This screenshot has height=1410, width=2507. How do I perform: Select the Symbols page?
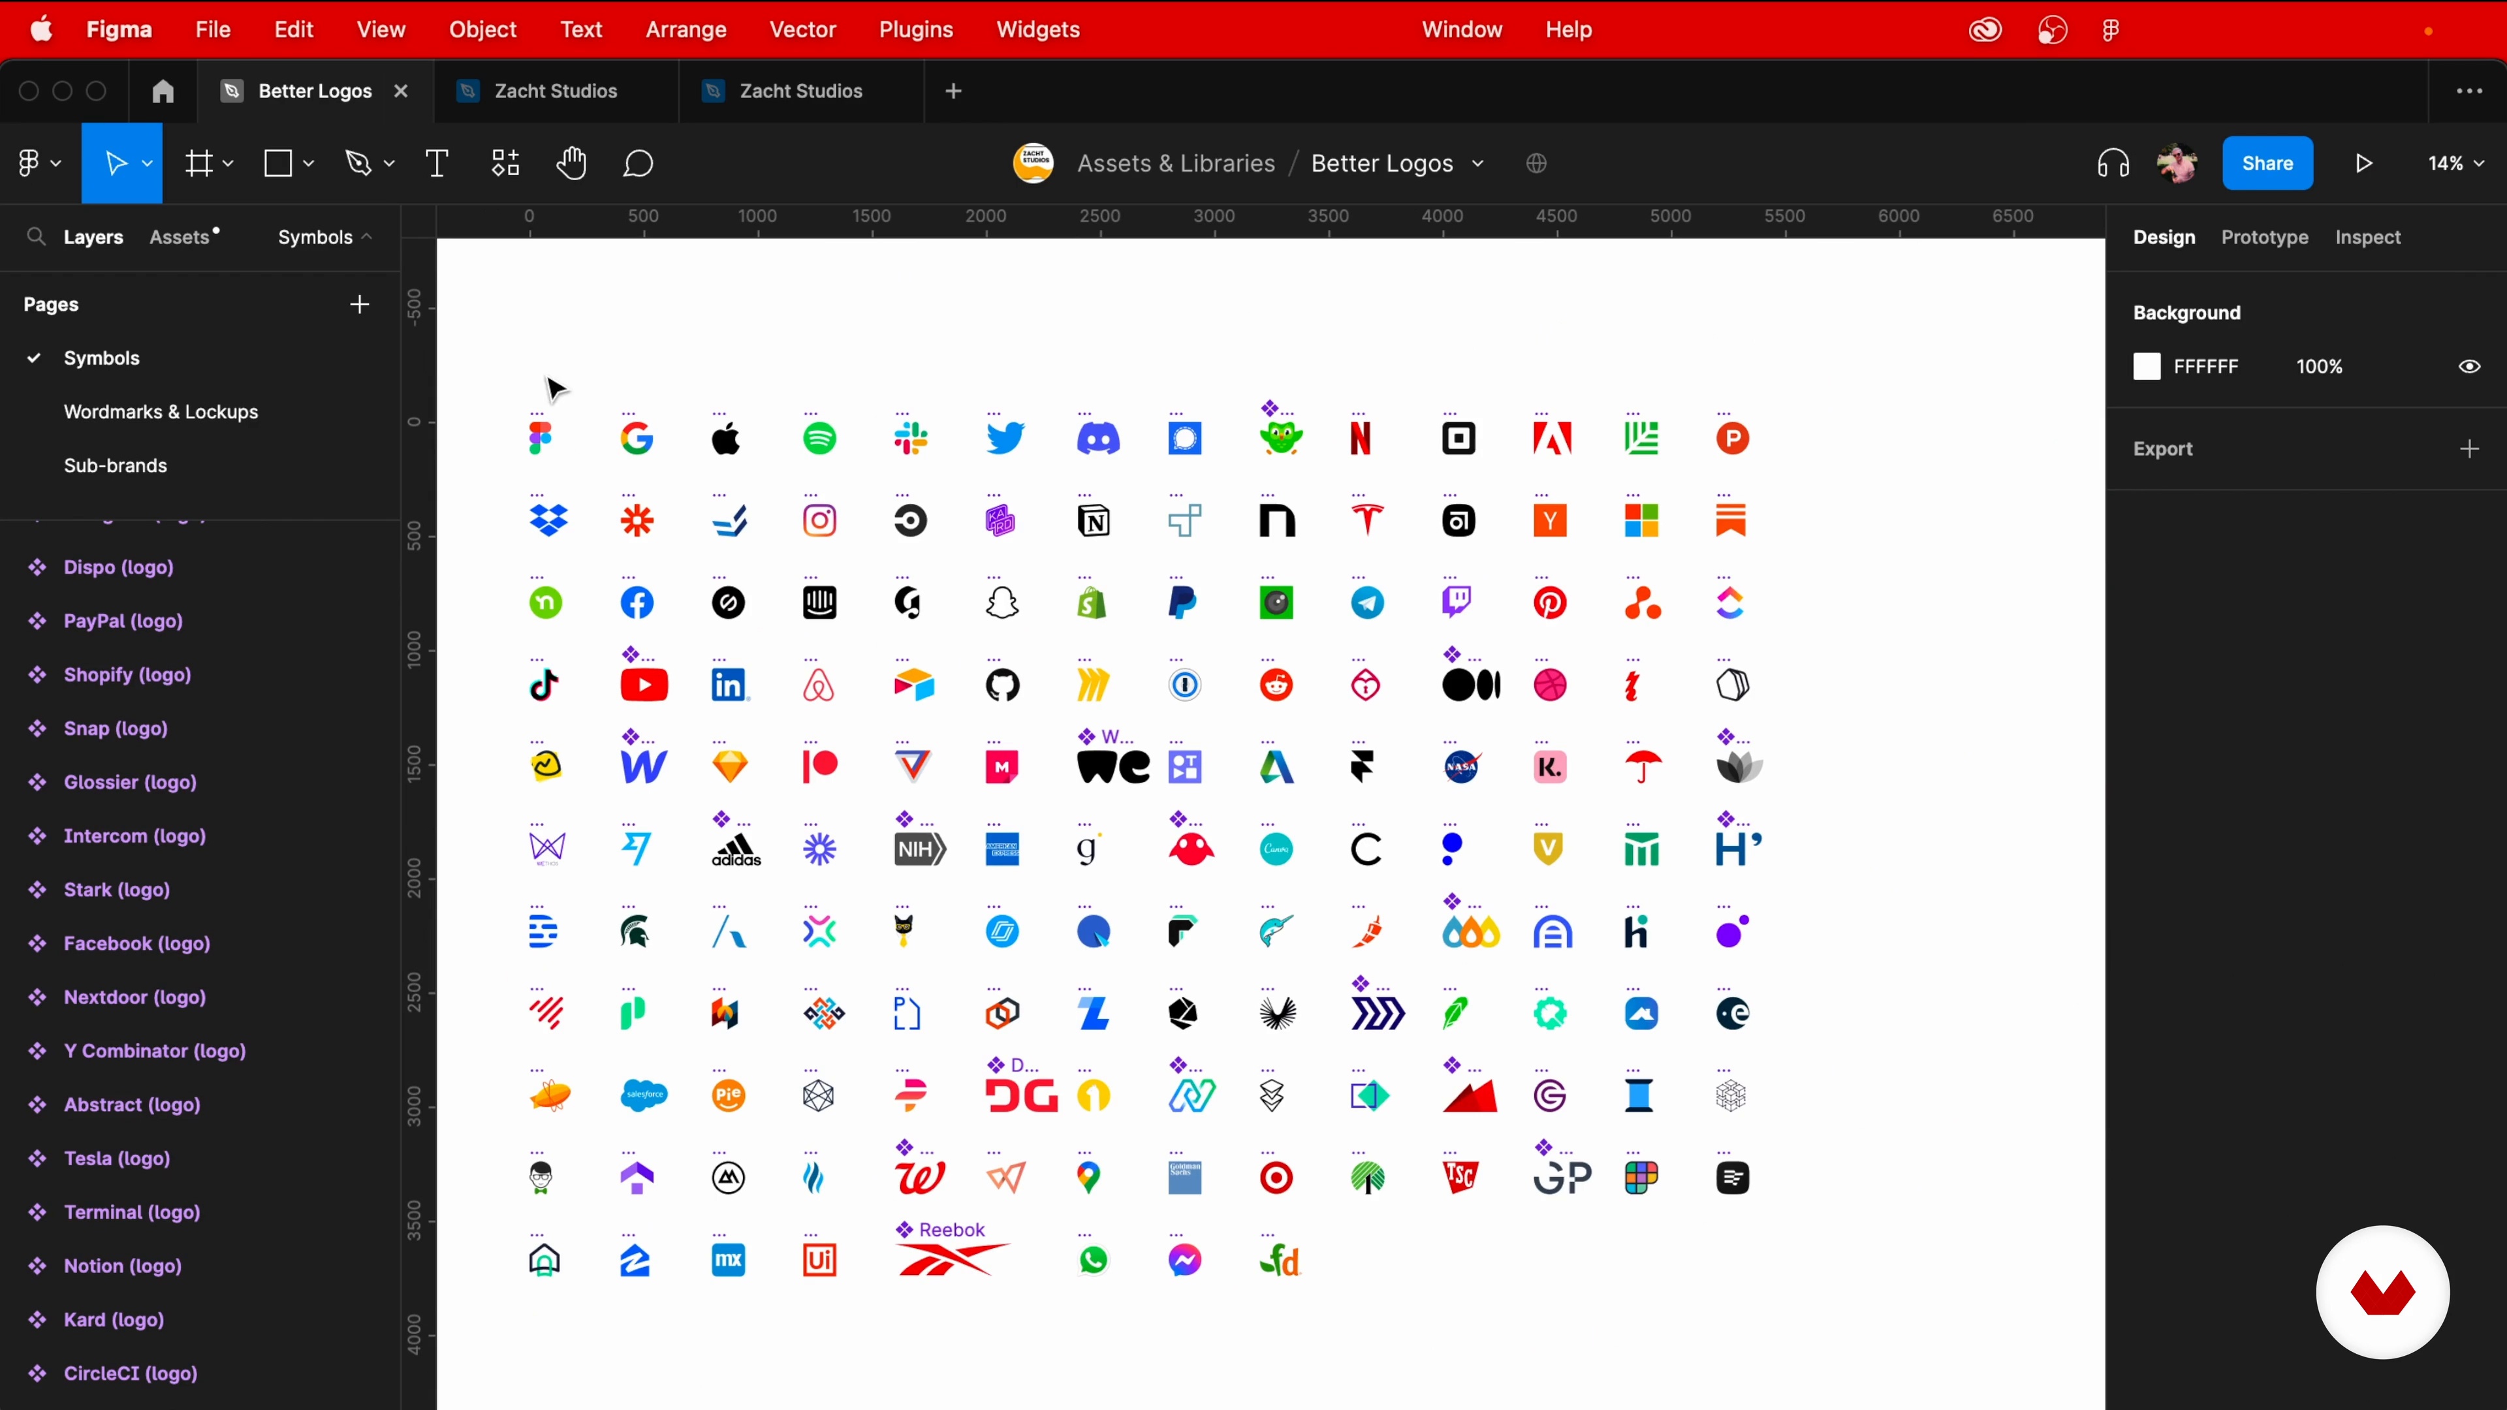pyautogui.click(x=101, y=358)
